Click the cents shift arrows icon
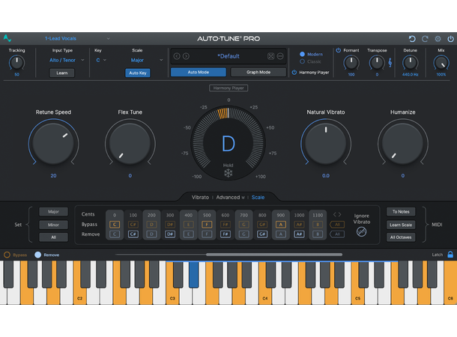 tap(337, 214)
